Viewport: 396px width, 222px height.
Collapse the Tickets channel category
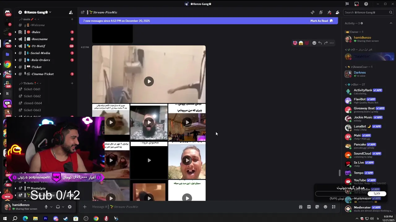point(30,83)
